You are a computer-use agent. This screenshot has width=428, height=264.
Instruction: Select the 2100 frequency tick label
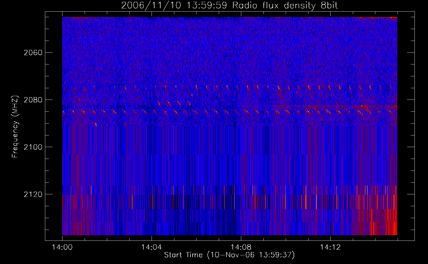point(33,147)
